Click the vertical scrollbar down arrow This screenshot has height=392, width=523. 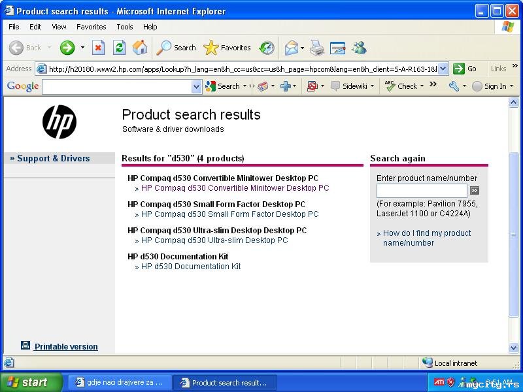click(514, 348)
